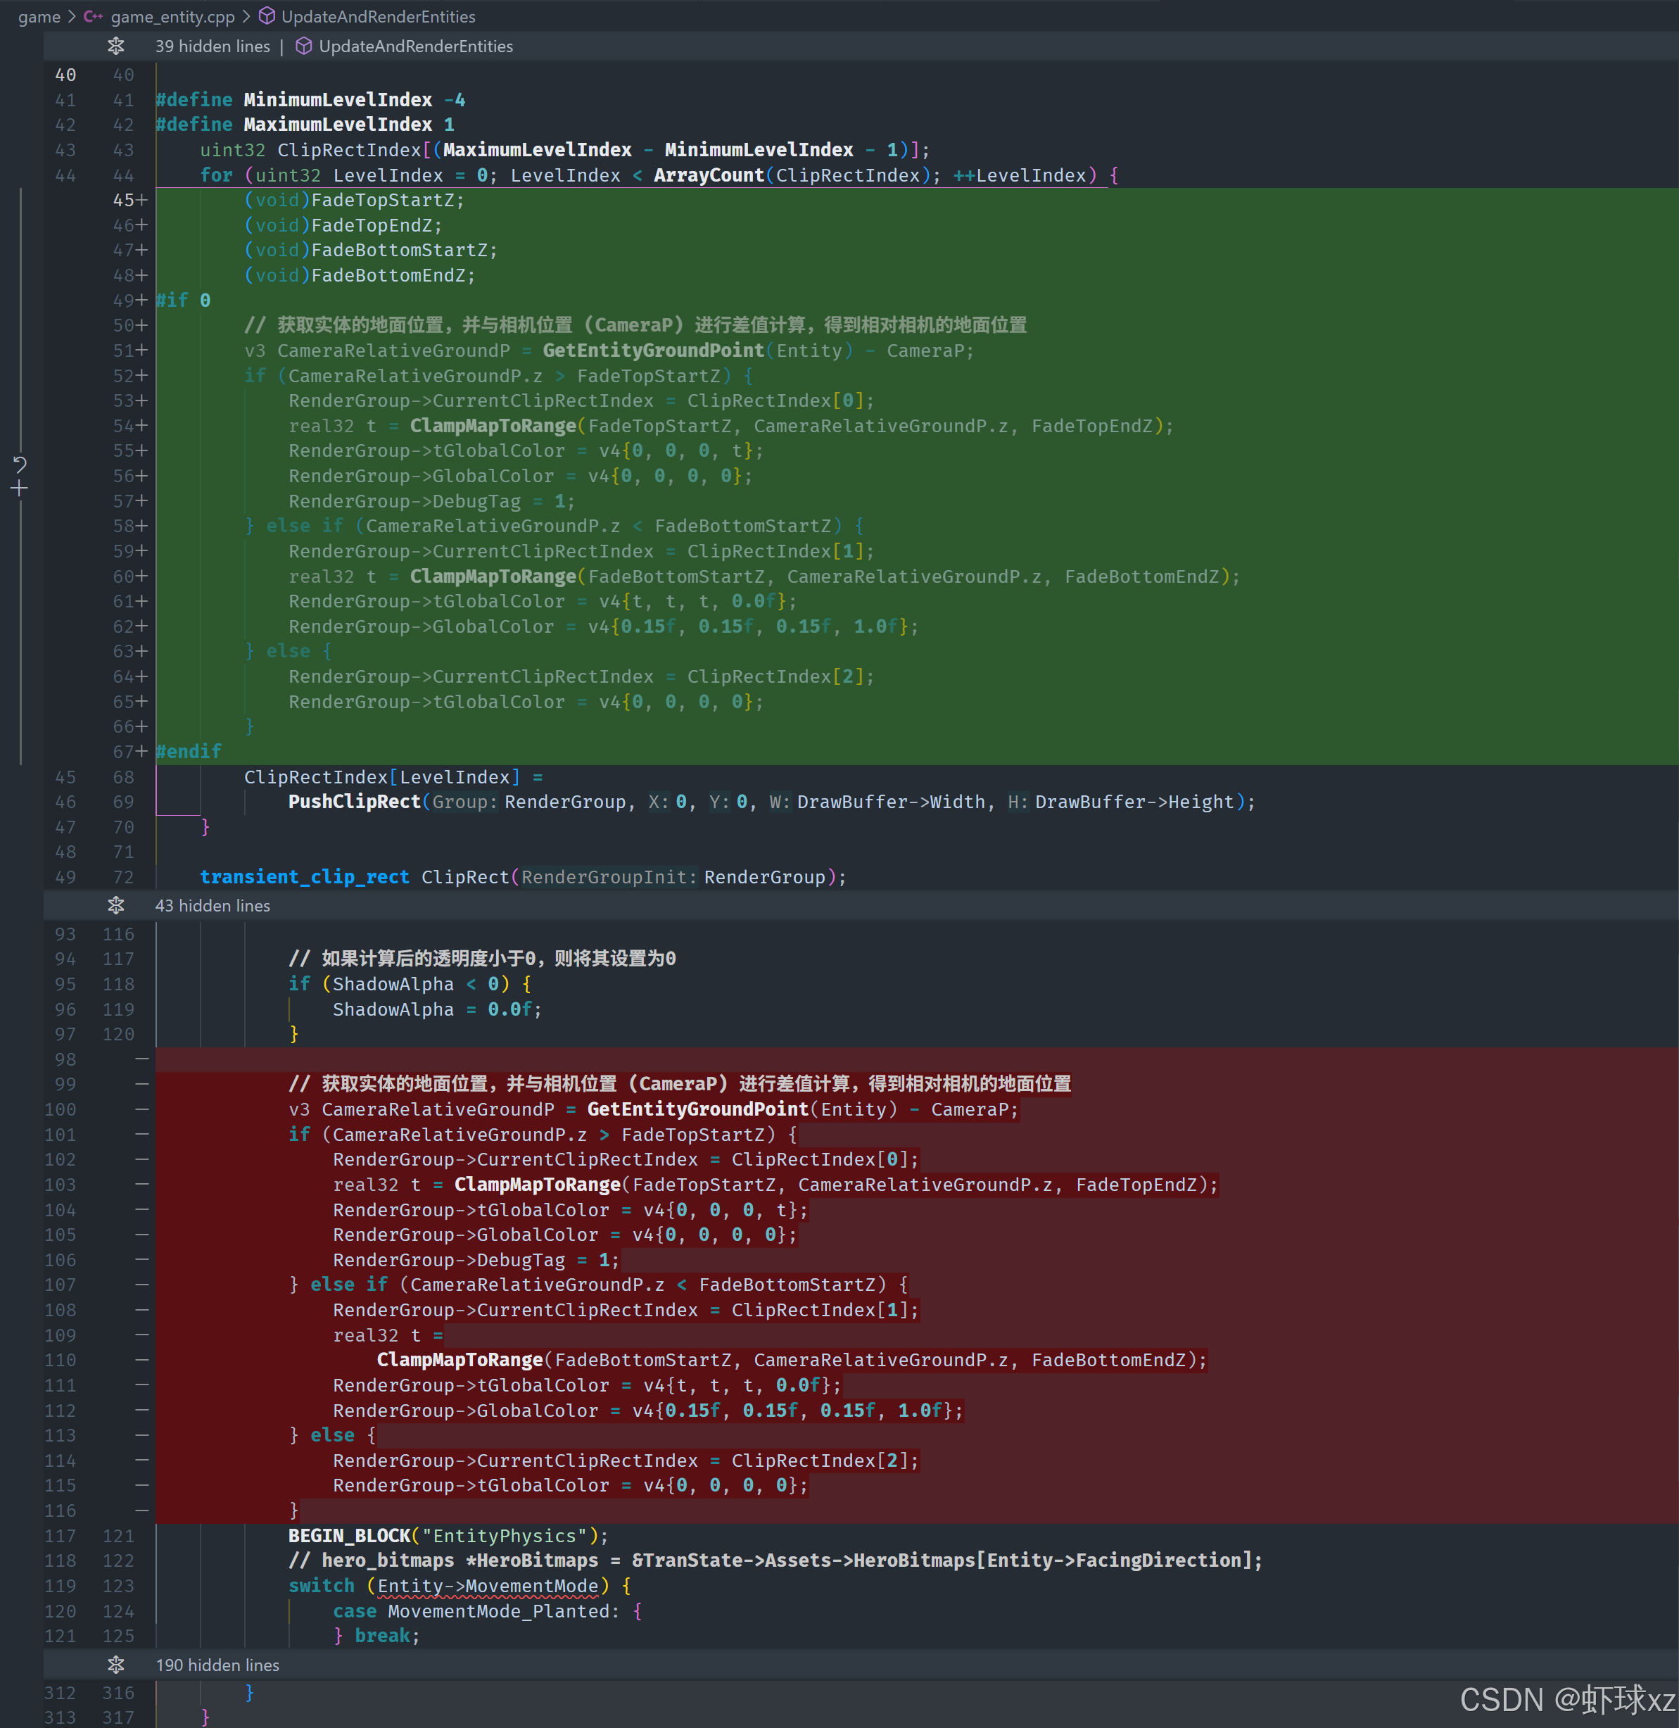
Task: Click the underlined Entity->MovementMode warning
Action: coord(488,1586)
